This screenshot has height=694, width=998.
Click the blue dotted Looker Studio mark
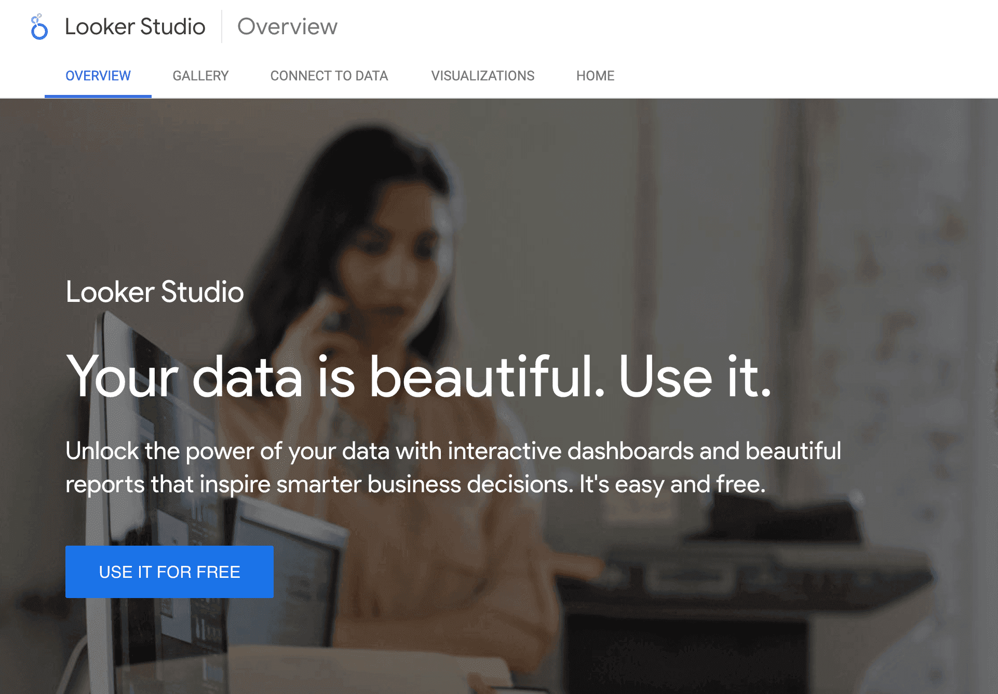click(38, 27)
